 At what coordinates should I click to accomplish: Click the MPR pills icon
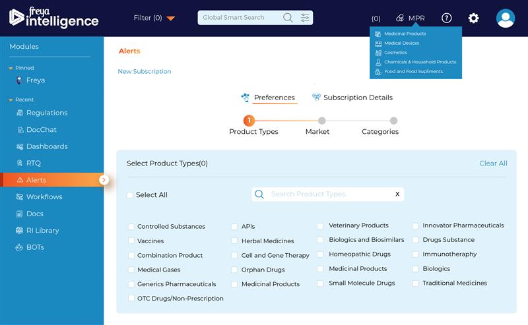click(x=400, y=18)
